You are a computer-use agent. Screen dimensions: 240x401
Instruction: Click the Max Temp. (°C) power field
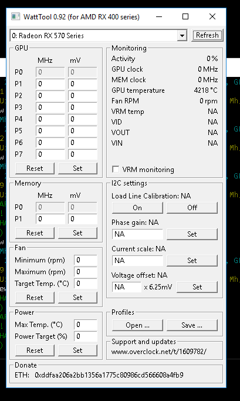86,325
